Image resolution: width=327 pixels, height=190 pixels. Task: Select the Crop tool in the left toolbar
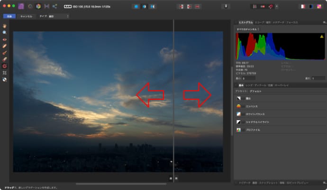5,73
